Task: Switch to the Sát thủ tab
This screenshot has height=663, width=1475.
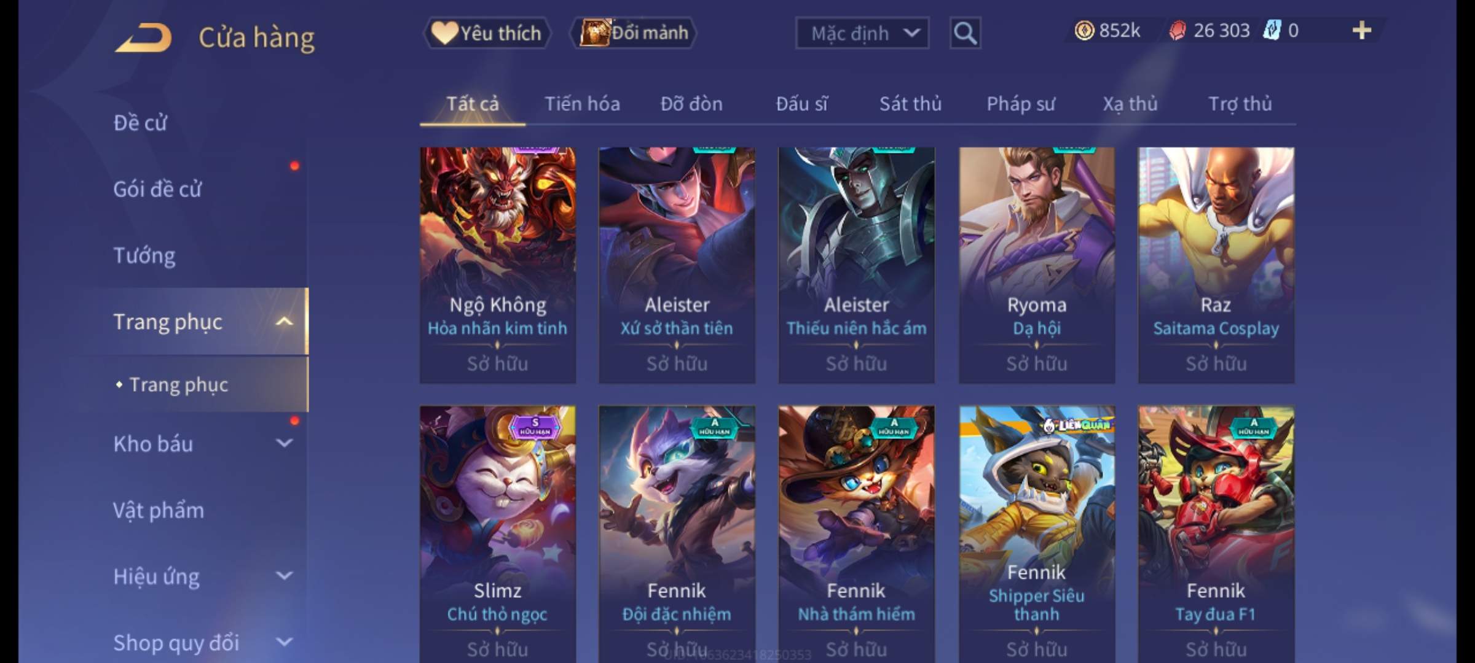Action: (910, 104)
